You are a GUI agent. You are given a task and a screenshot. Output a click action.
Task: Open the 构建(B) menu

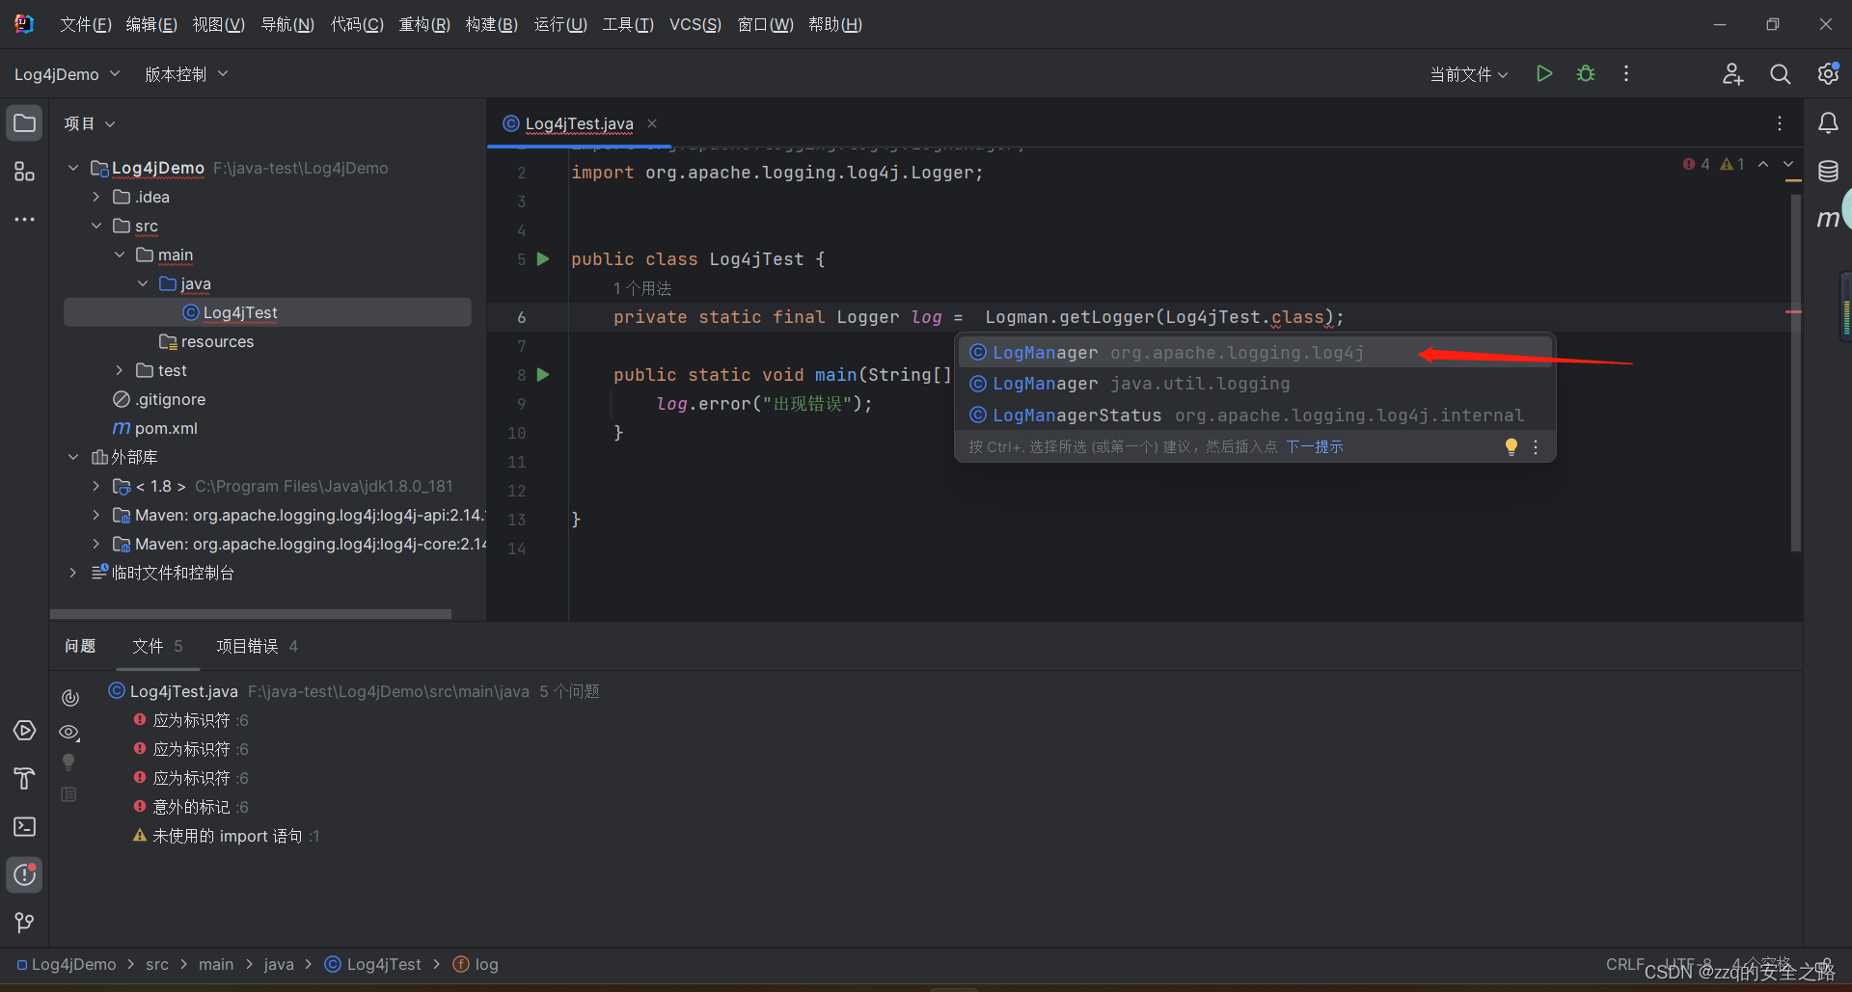[x=492, y=24]
